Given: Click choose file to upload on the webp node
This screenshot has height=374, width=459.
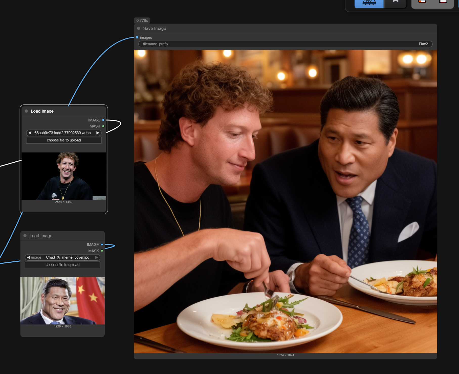Looking at the screenshot, I should [x=64, y=140].
